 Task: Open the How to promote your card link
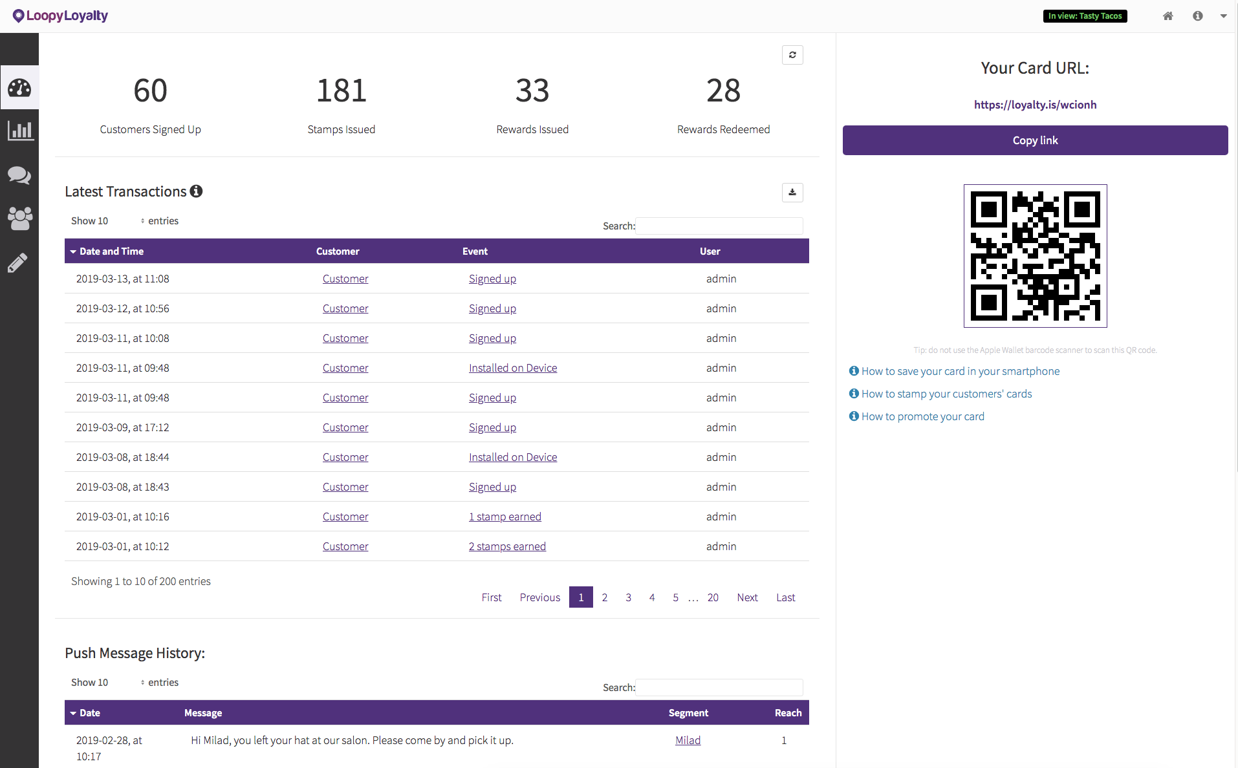click(922, 416)
